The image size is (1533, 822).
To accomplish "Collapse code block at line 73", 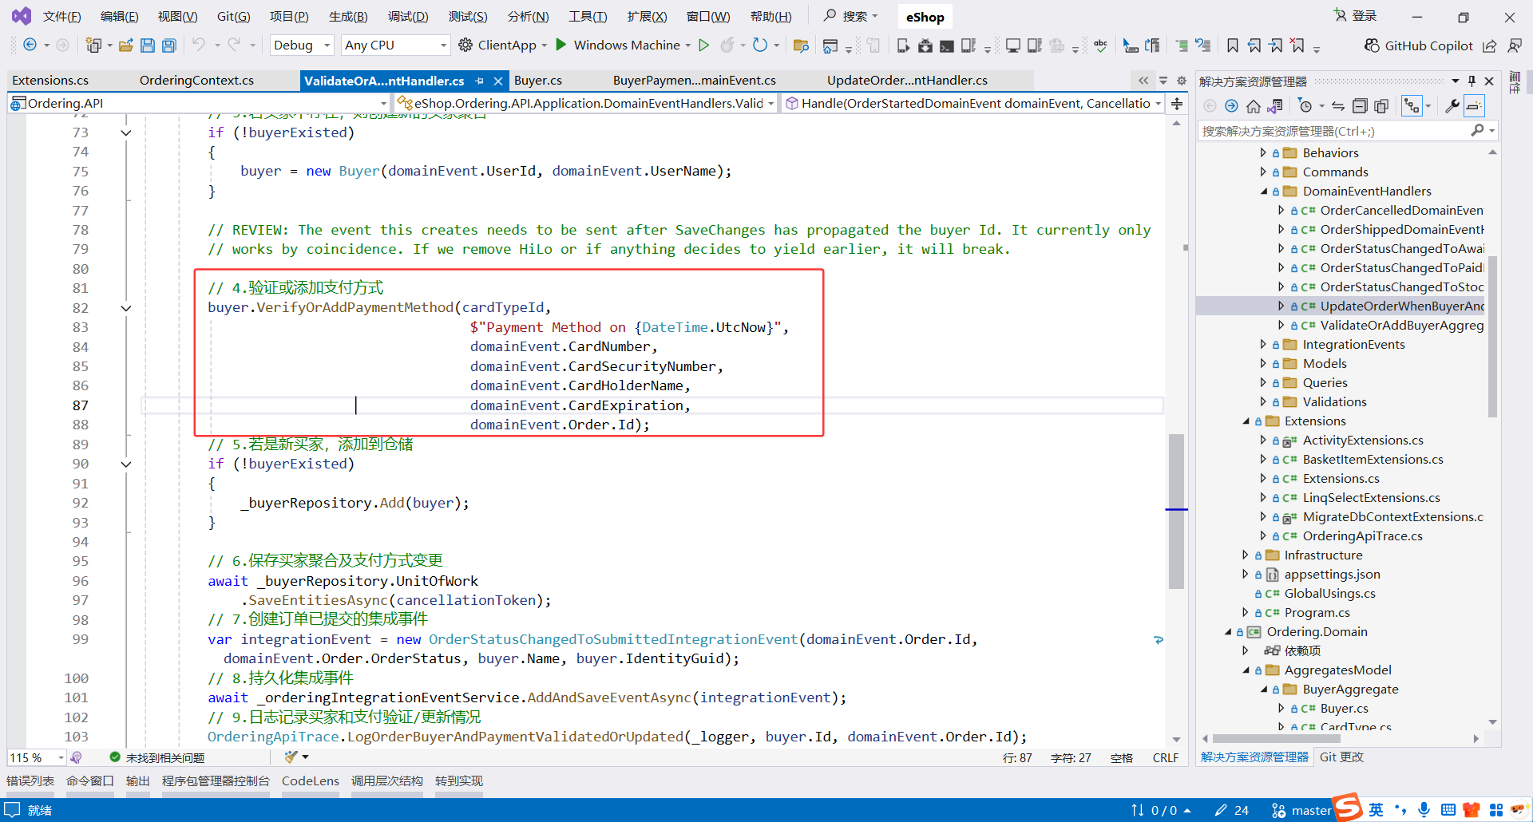I will point(126,132).
